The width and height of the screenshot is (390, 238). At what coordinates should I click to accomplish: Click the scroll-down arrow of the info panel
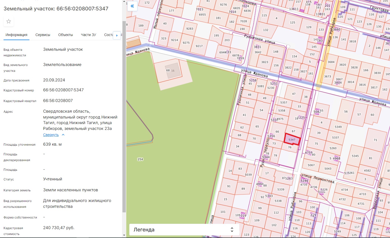124,235
